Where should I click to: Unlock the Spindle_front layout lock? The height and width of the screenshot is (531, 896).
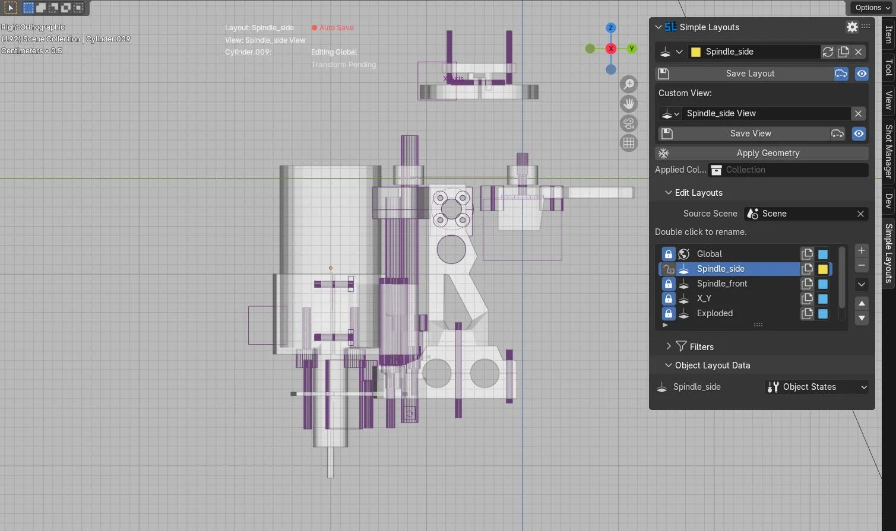coord(668,284)
